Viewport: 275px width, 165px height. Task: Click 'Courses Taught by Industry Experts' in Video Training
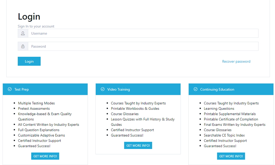[138, 103]
